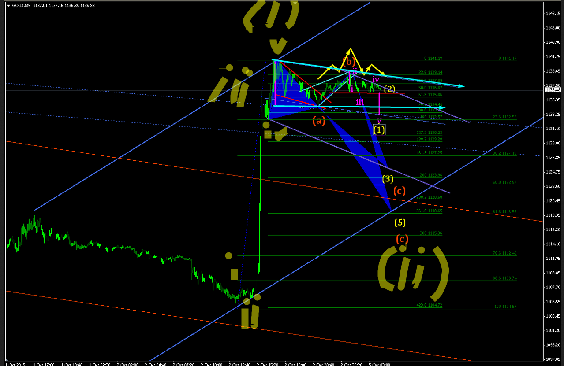
Task: Select the orange (a) wave label
Action: 319,120
